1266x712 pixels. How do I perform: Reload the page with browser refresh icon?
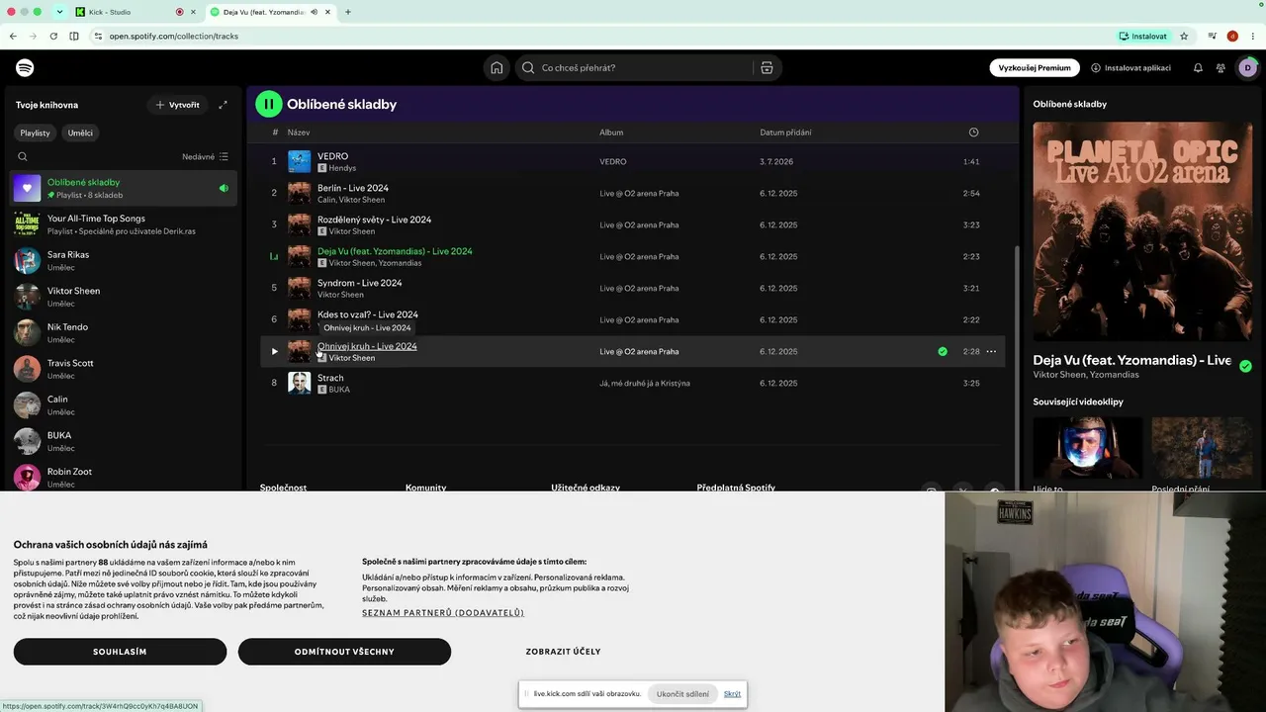tap(53, 37)
